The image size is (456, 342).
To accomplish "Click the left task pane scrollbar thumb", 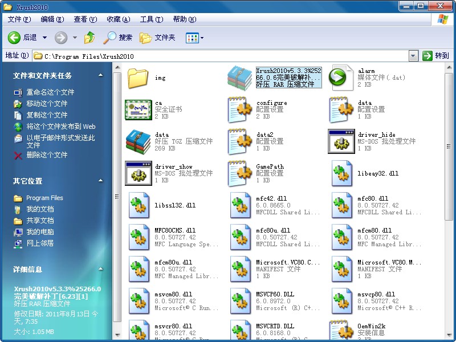I will pos(117,197).
